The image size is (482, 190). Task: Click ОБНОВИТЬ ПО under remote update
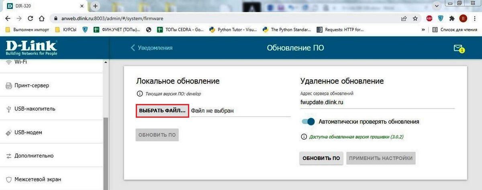(x=321, y=158)
